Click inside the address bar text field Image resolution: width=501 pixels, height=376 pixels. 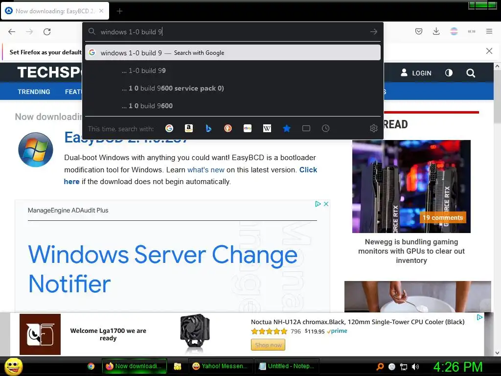tap(233, 32)
